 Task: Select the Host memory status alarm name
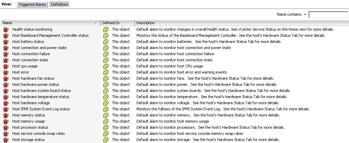point(29,115)
